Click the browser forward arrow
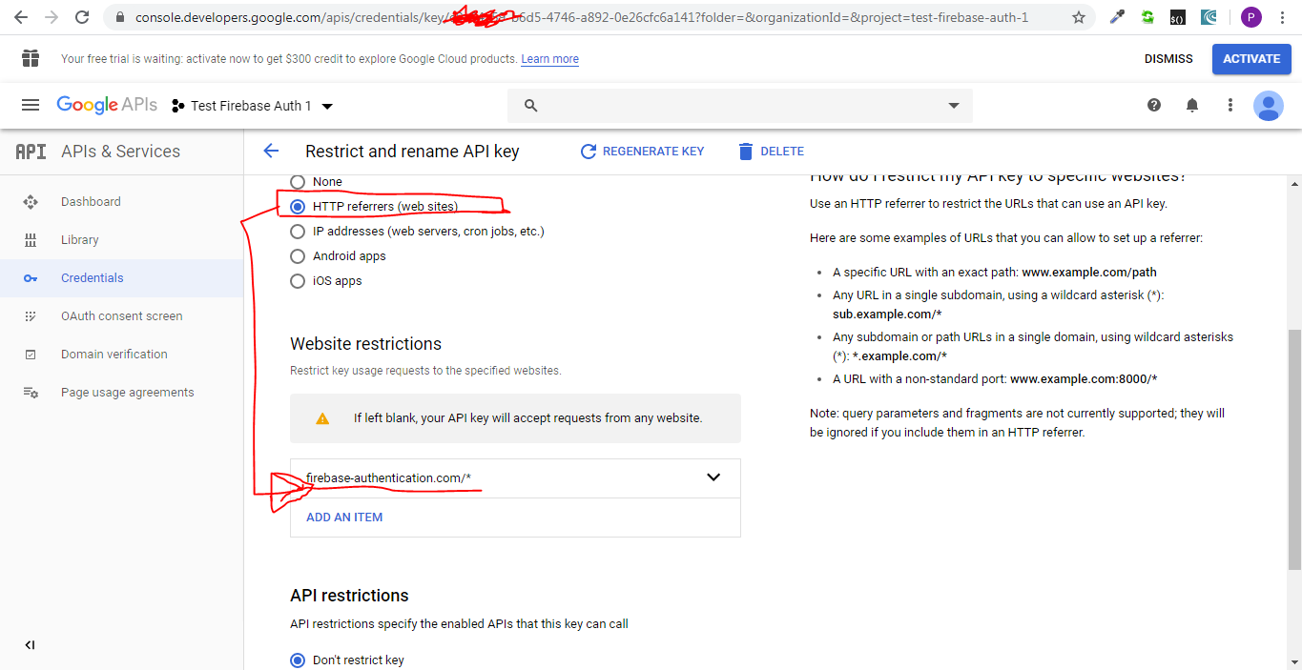This screenshot has height=670, width=1302. 51,17
